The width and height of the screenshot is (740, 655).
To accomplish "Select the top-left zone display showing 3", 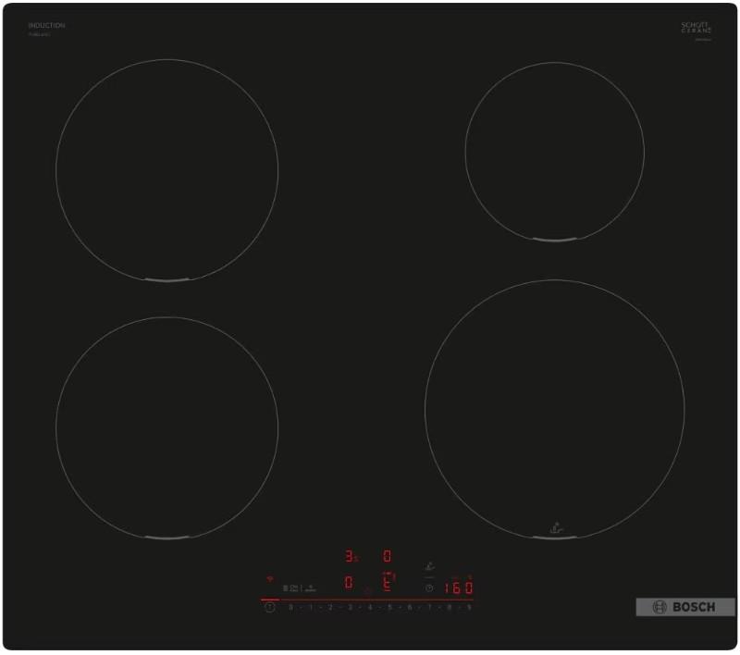I will 350,556.
